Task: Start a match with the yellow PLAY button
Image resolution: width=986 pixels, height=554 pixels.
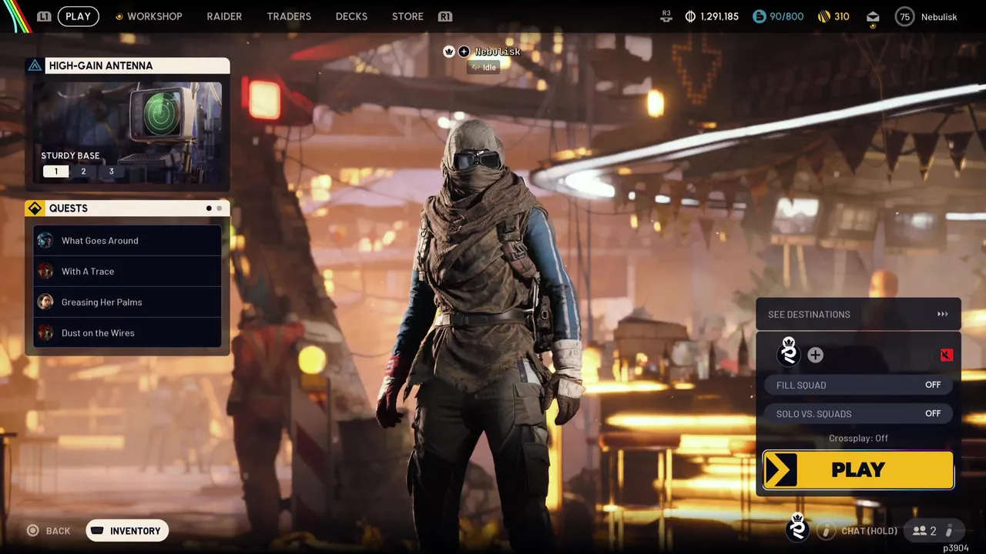Action: coord(858,470)
